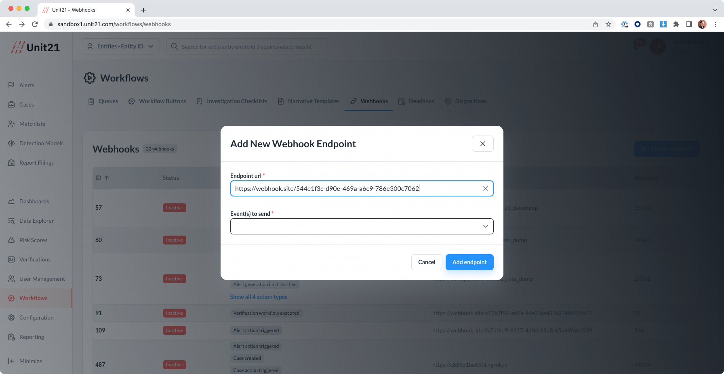This screenshot has width=724, height=374.
Task: Open the Chrome tab search chevron
Action: coord(715,10)
